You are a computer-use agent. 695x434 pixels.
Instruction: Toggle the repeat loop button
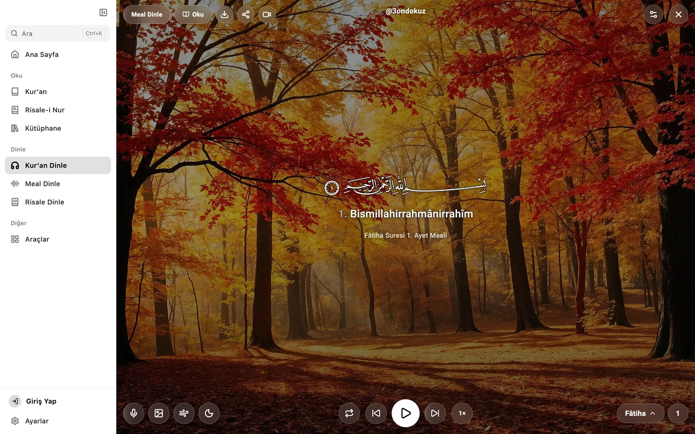(x=349, y=413)
